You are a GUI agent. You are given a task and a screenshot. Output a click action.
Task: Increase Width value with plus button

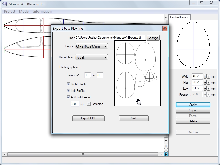point(205,76)
